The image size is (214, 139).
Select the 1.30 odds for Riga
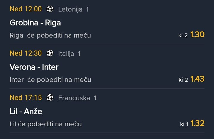197,35
